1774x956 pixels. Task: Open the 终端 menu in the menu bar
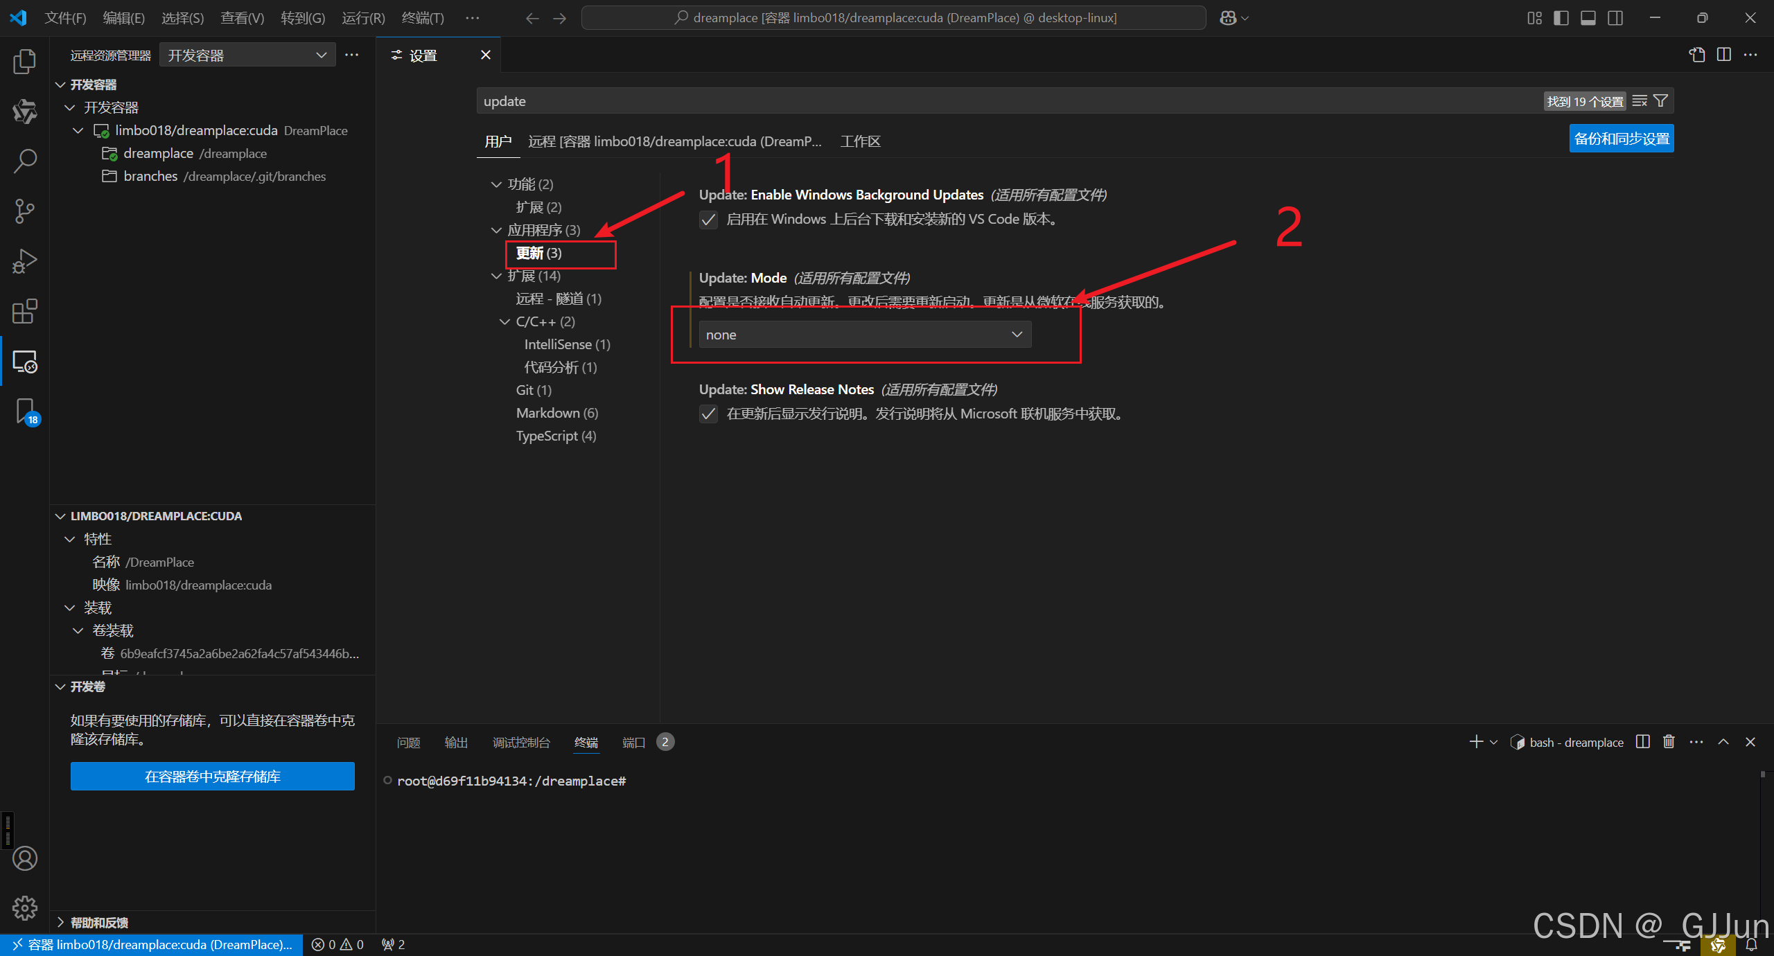423,18
